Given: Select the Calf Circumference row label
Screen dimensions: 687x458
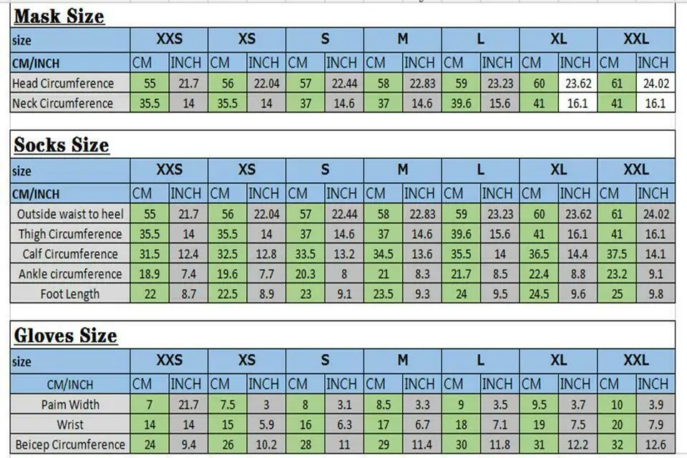Looking at the screenshot, I should click(x=70, y=253).
